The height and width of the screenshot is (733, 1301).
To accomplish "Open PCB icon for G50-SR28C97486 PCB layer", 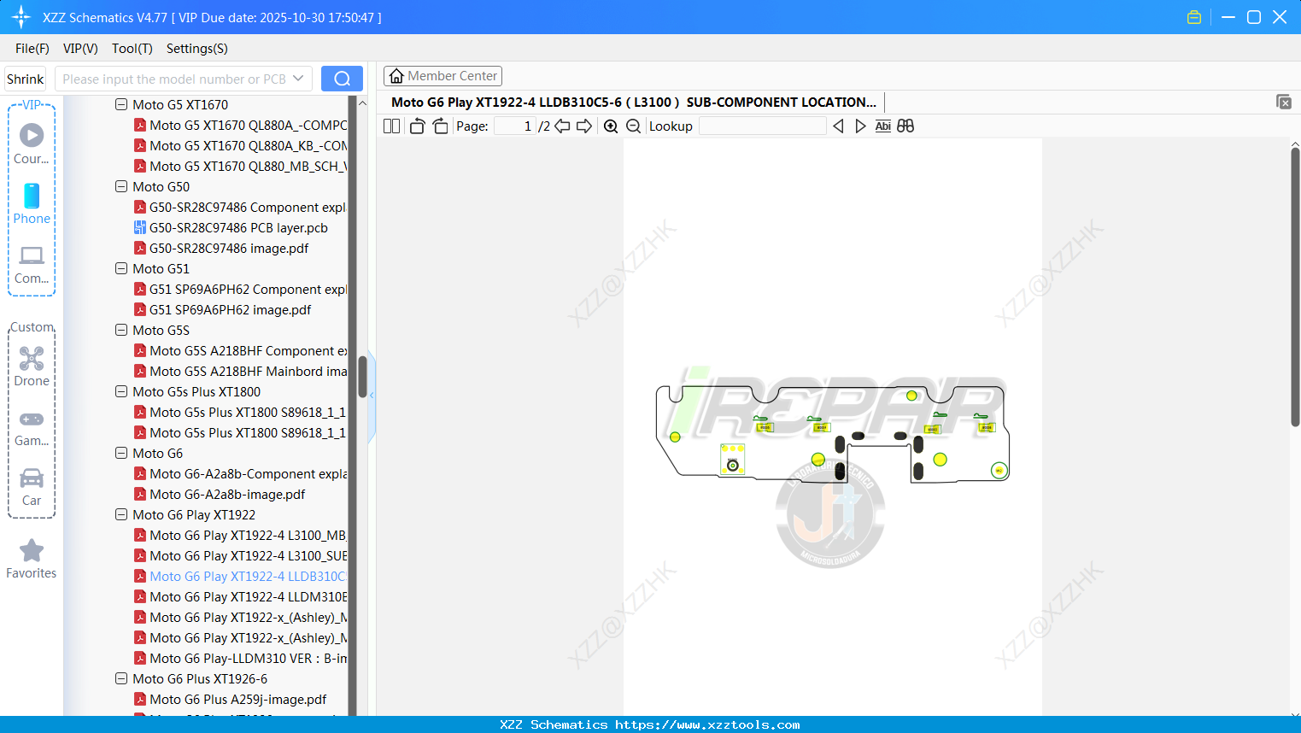I will [140, 228].
